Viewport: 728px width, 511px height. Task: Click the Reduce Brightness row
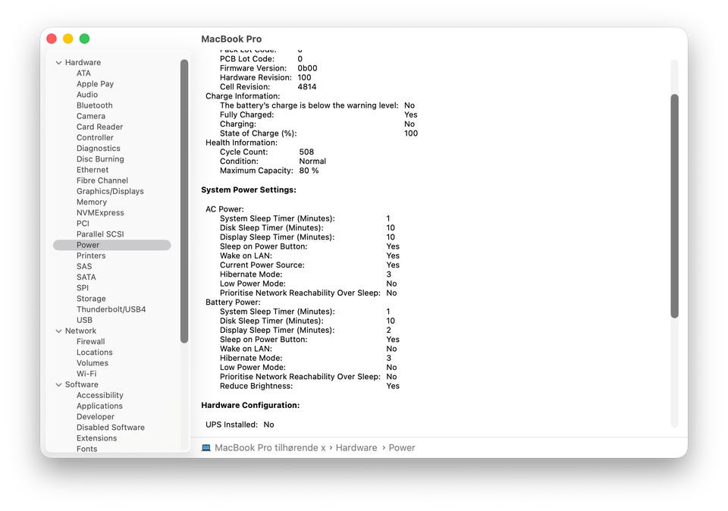[309, 386]
